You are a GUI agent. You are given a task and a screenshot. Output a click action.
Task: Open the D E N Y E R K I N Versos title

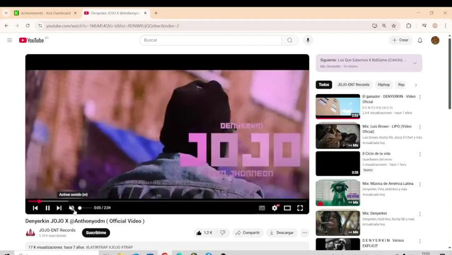[x=383, y=243]
